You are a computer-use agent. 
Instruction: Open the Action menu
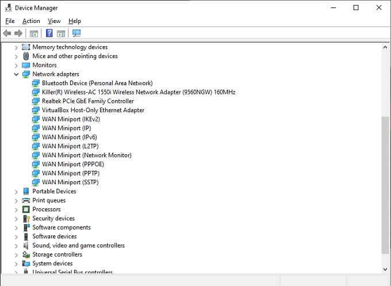pos(31,21)
